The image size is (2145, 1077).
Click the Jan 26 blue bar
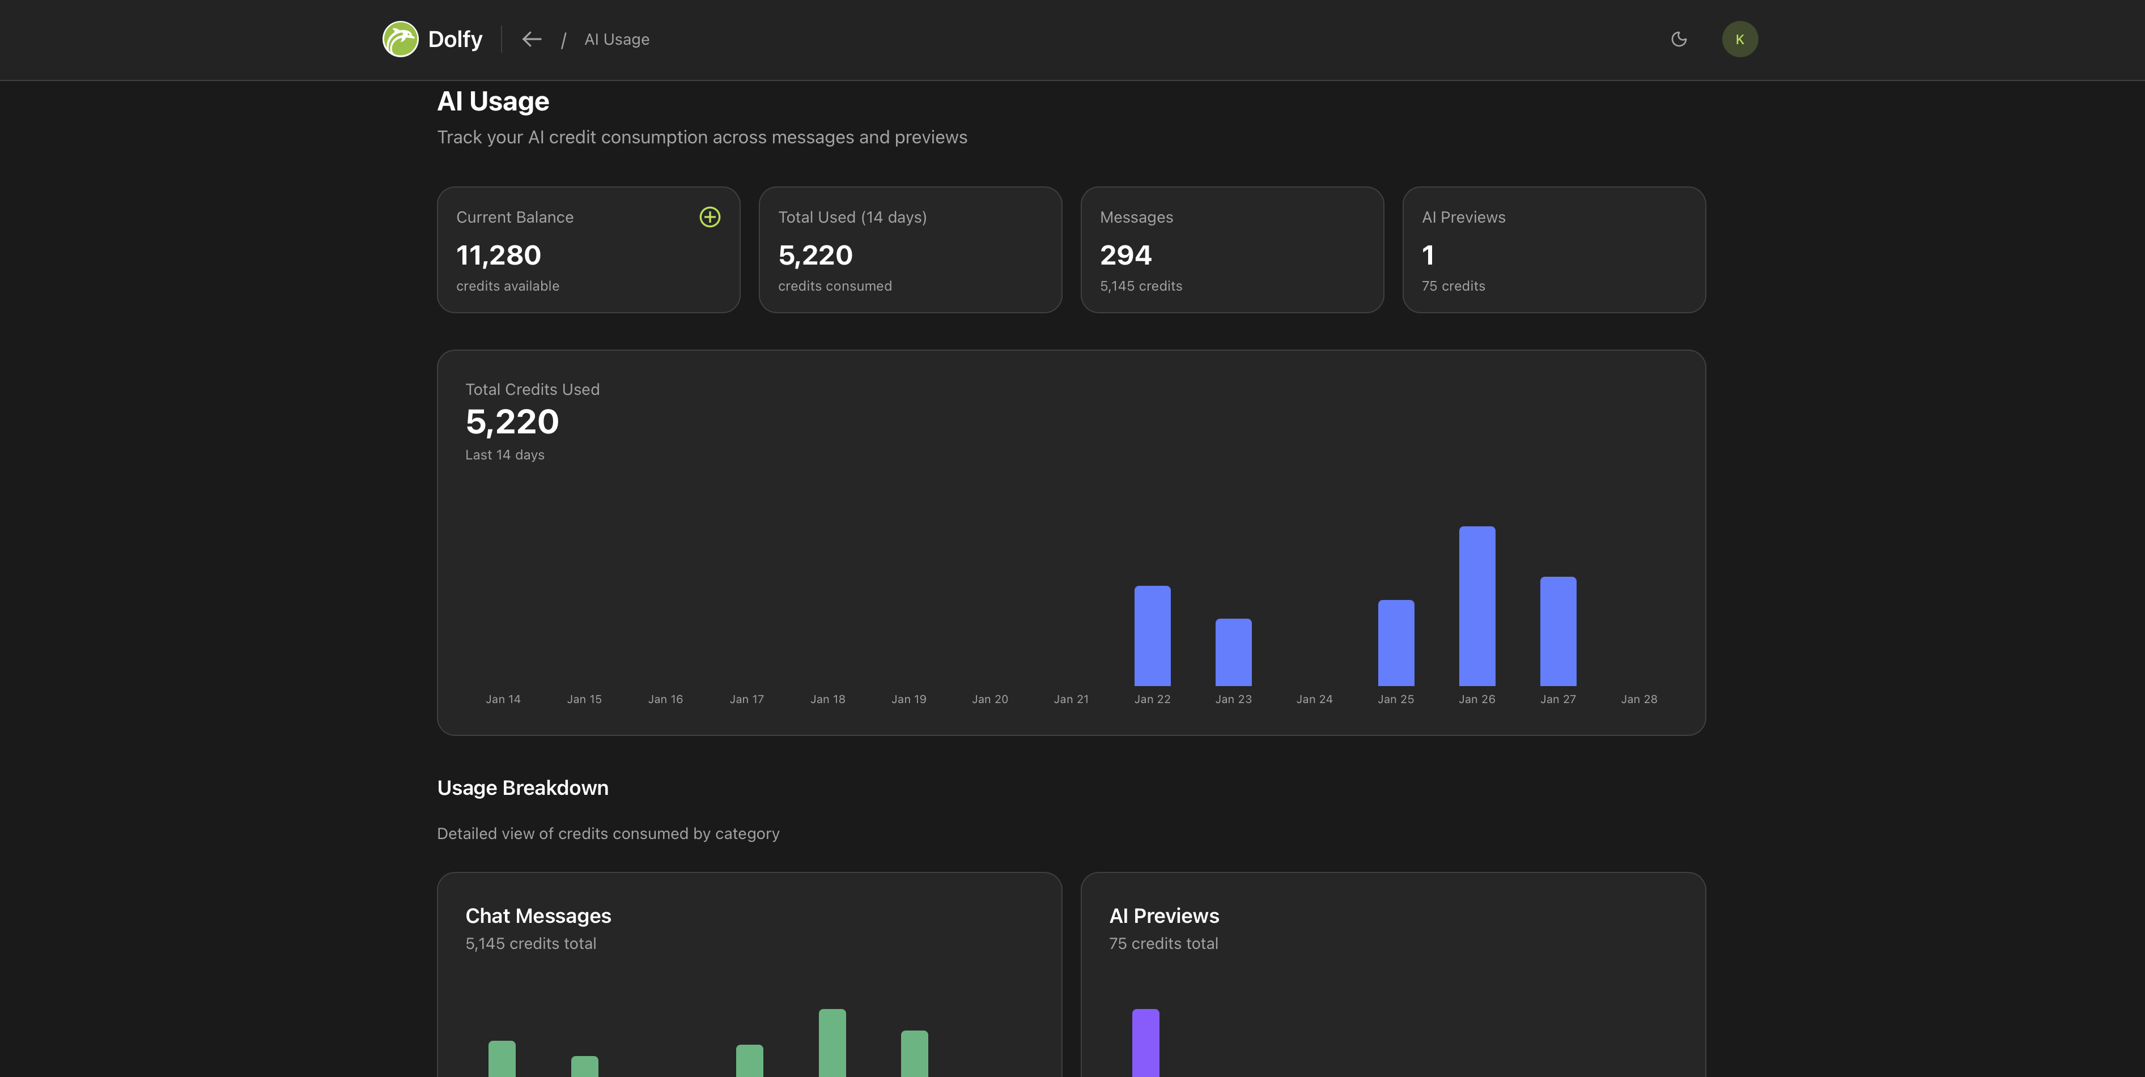[1476, 606]
